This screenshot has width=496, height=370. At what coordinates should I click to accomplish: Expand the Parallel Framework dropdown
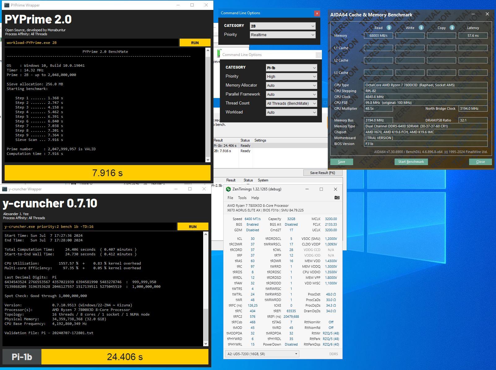(291, 95)
